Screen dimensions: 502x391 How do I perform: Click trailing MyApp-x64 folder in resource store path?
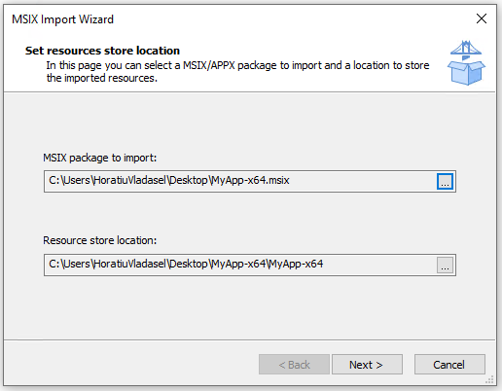coord(295,264)
